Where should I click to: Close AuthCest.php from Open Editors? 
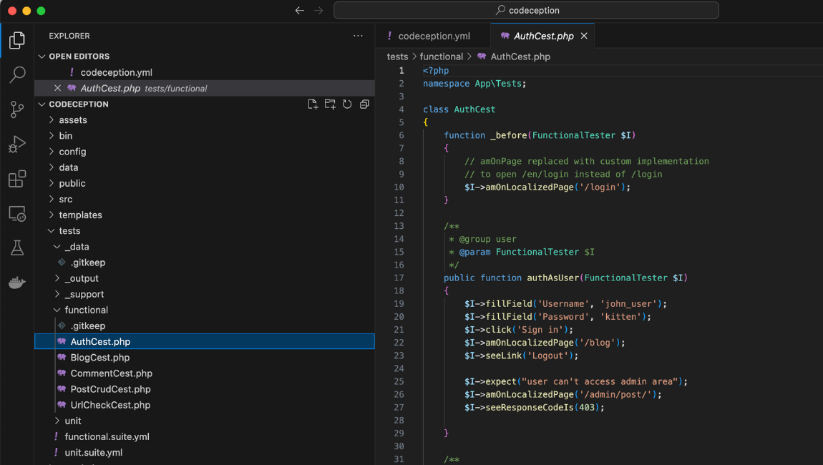[x=57, y=88]
